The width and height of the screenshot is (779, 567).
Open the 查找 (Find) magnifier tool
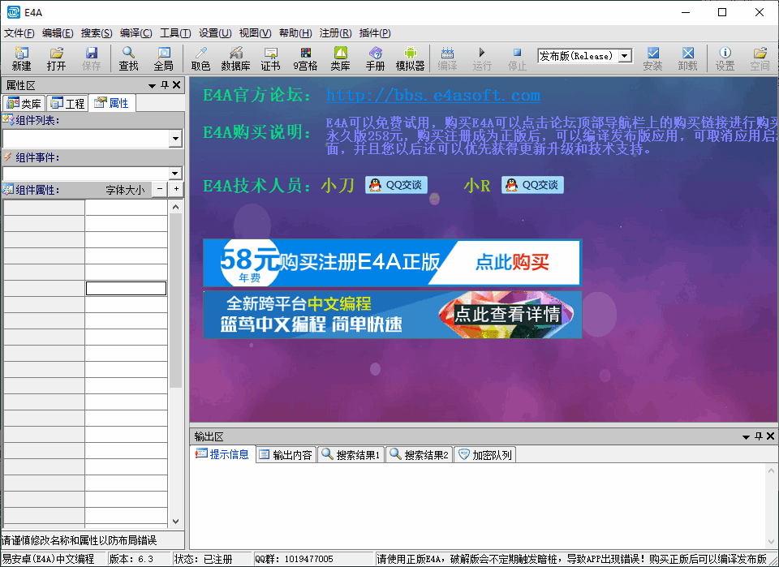point(129,58)
